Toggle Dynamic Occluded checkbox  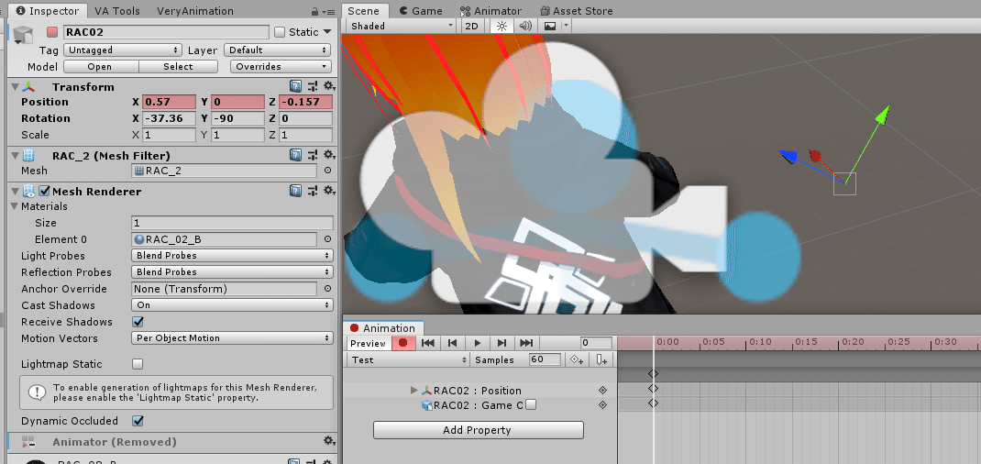138,421
